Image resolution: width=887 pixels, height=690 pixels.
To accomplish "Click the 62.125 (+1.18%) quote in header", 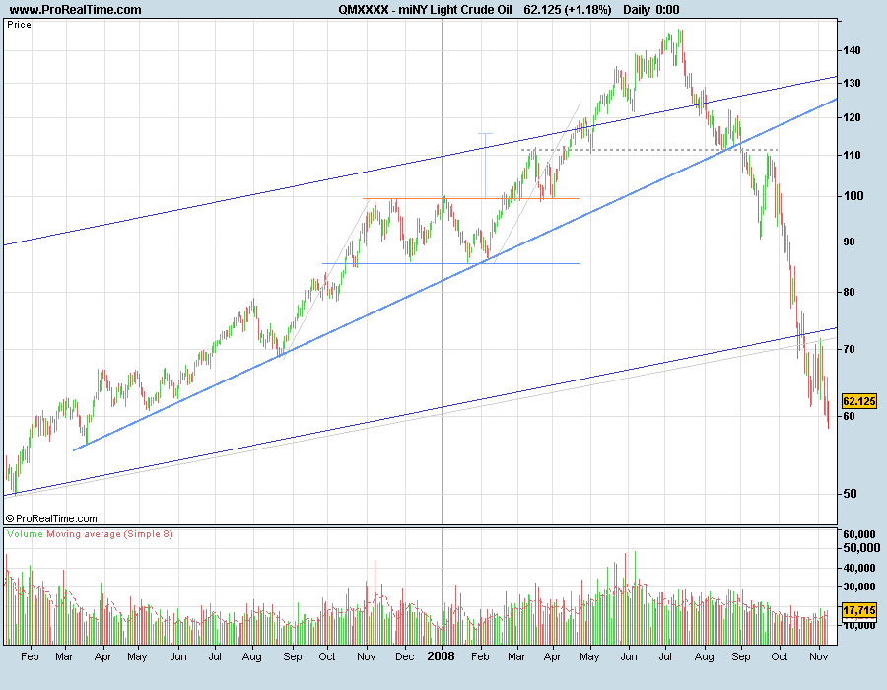I will click(568, 10).
